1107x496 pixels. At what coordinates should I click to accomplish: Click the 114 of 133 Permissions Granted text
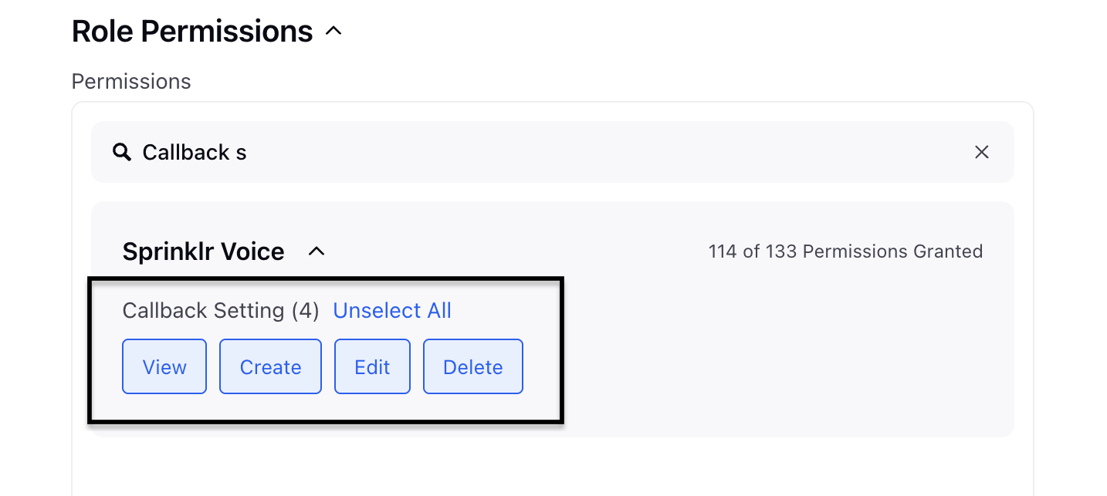(x=845, y=251)
